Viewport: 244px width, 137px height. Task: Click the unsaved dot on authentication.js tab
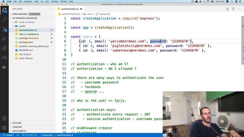tap(81, 9)
